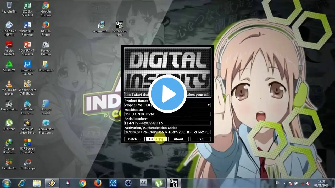Click the Exit button in the keygen
Screen dimensions: 335x188
200,139
